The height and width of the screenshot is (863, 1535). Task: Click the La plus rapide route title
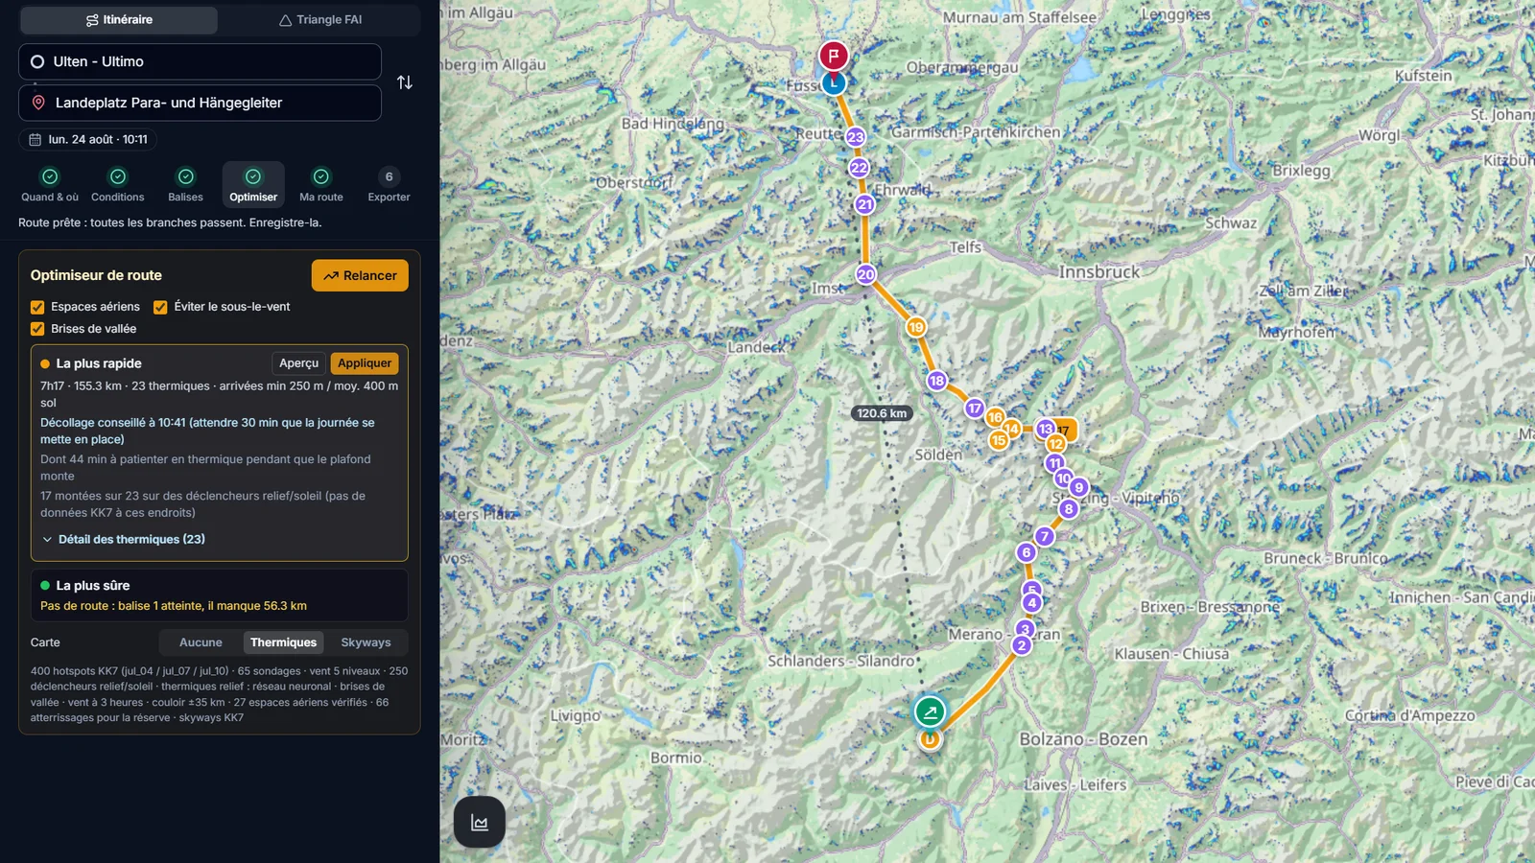point(99,363)
